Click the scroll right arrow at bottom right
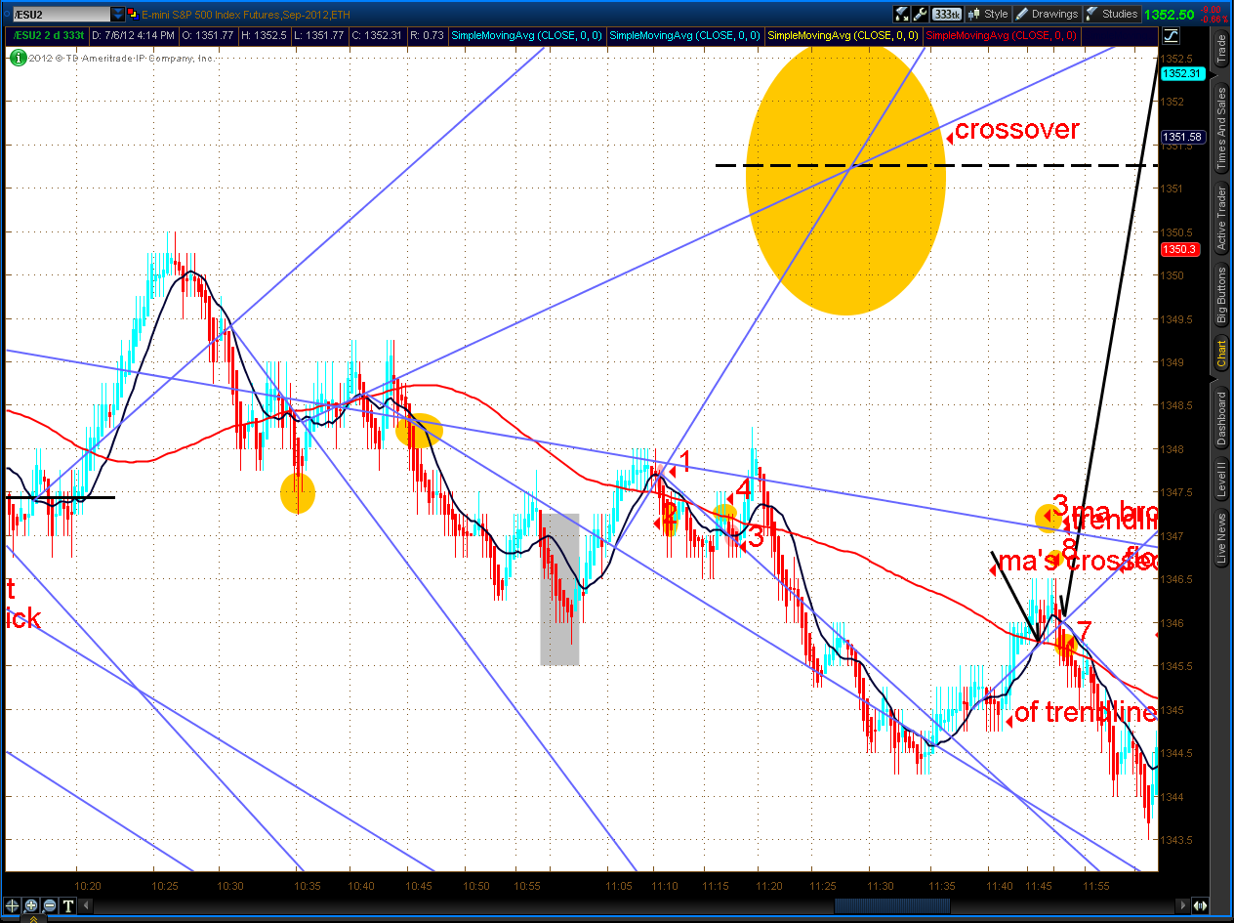Viewport: 1234px width, 923px height. tap(1184, 905)
